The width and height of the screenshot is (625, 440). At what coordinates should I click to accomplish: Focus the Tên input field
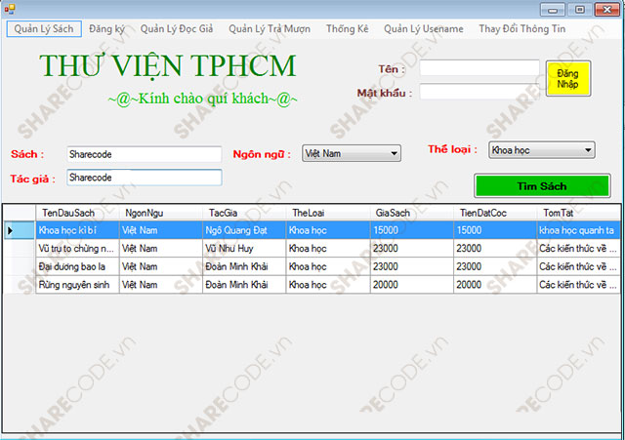(x=479, y=67)
